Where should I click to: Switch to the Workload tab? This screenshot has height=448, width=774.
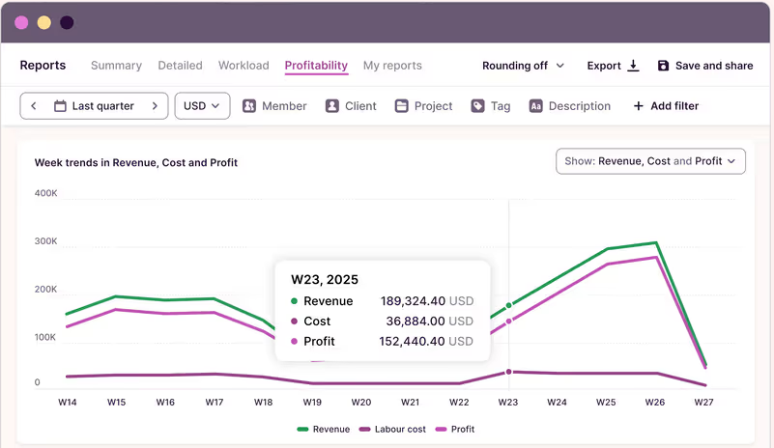244,66
